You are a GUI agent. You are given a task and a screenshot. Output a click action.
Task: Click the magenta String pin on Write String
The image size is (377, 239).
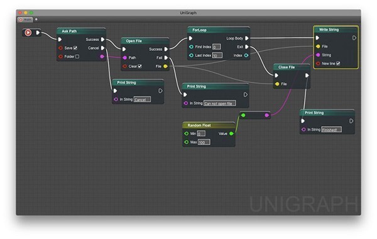(x=318, y=55)
